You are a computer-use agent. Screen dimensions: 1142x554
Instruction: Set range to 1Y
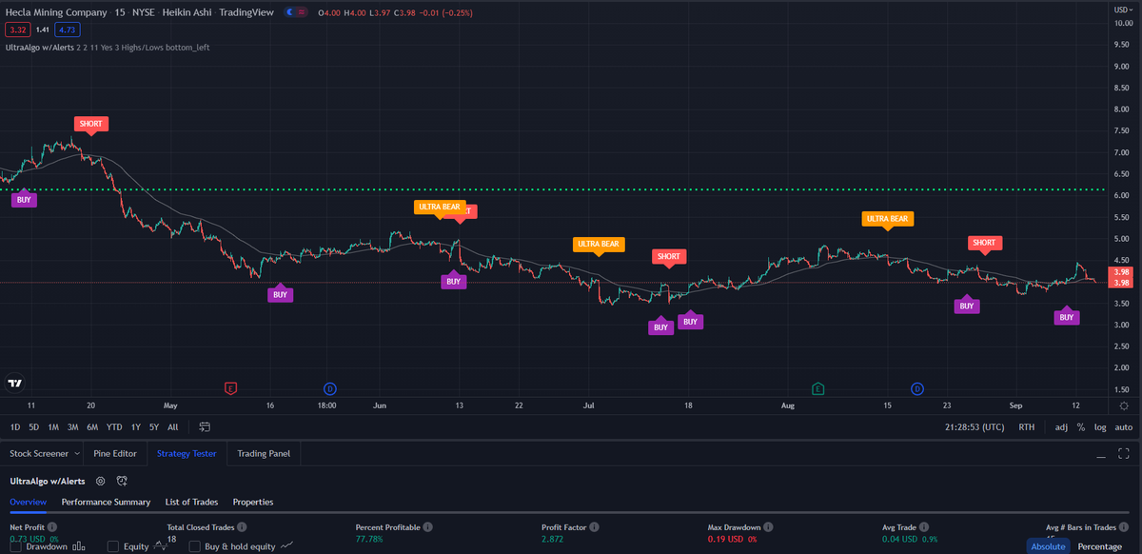(x=136, y=427)
